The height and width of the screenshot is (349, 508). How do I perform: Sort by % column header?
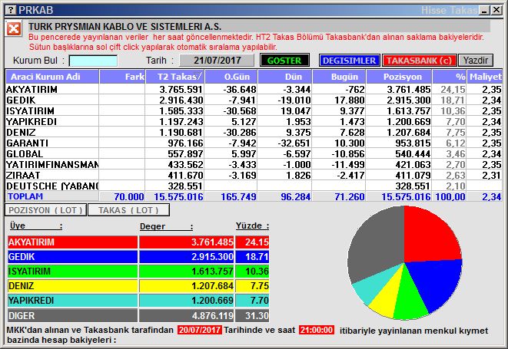450,77
